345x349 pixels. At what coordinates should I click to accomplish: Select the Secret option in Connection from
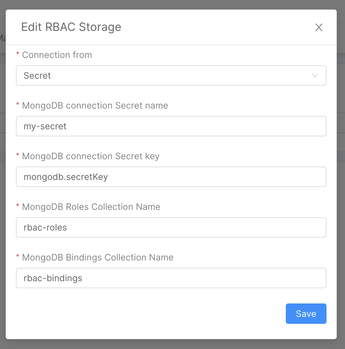[x=37, y=75]
